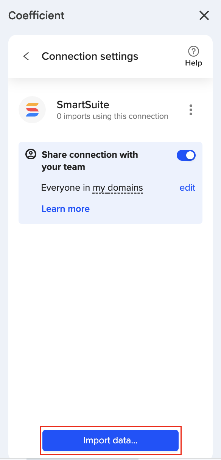Click the person icon beside Share connection
This screenshot has height=460, width=221.
click(x=31, y=154)
